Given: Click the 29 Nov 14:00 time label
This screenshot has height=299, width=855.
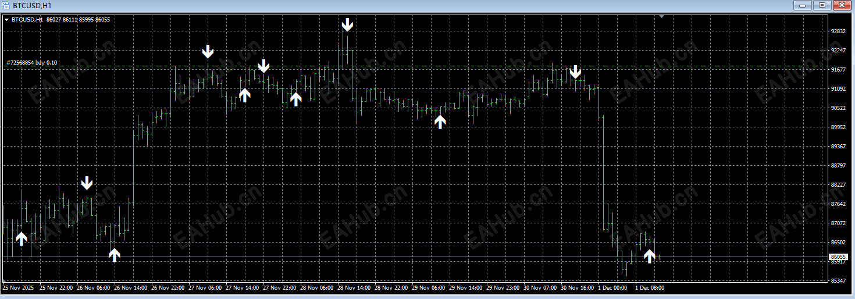Looking at the screenshot, I should 466,288.
